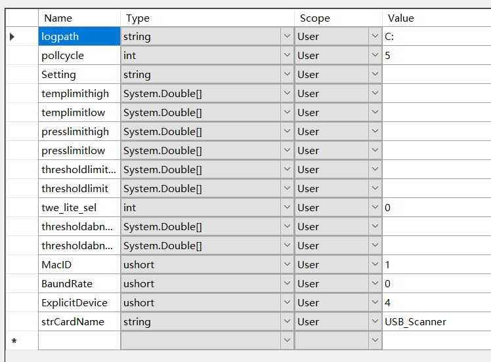
Task: Open the Scope dropdown for logpath
Action: coord(375,36)
